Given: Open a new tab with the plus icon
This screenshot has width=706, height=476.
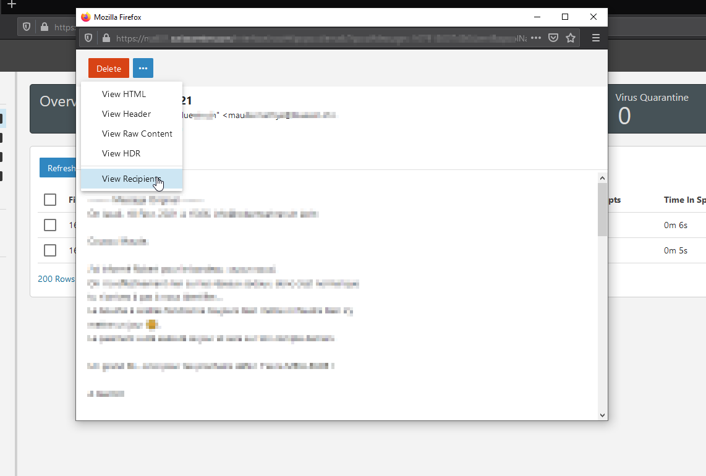Looking at the screenshot, I should tap(11, 4).
